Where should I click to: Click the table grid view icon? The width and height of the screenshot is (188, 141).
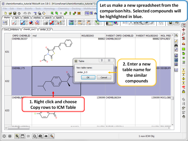(176, 64)
